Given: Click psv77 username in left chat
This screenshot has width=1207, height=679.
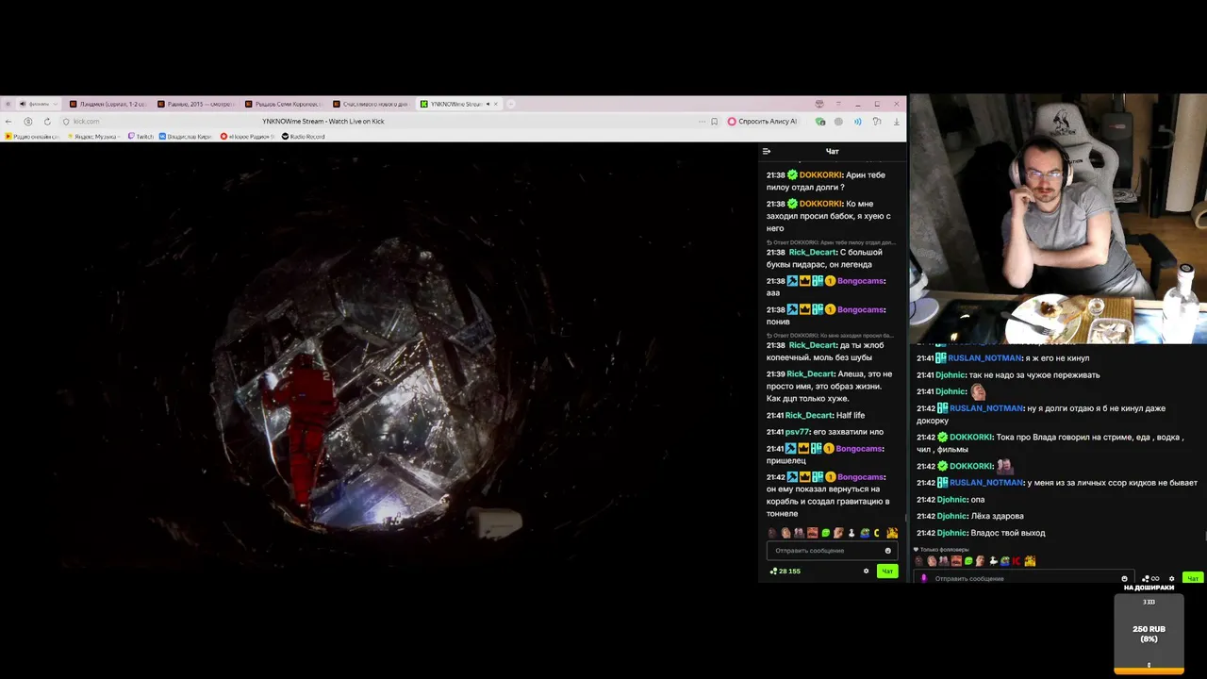Looking at the screenshot, I should pos(797,432).
